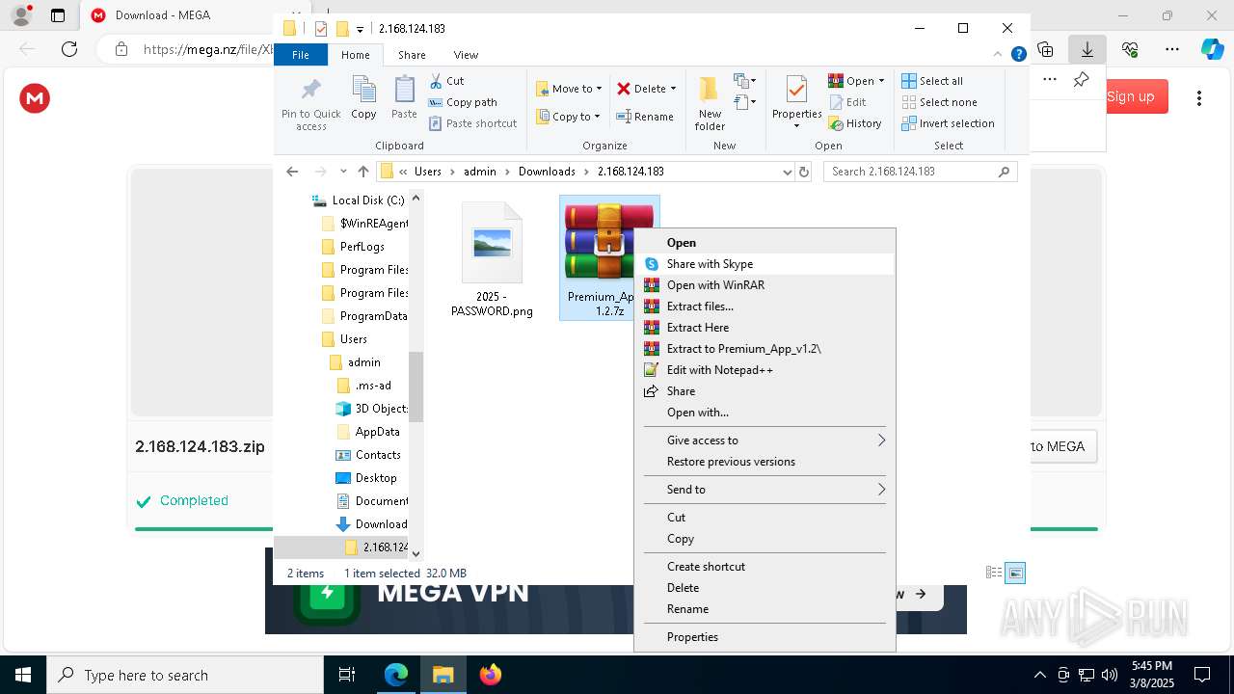Collapse the ribbon with the chevron

998,55
